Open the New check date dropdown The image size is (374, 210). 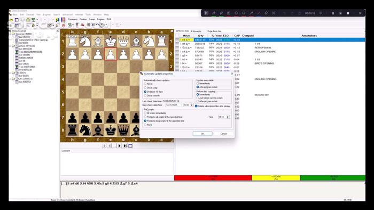[181, 105]
